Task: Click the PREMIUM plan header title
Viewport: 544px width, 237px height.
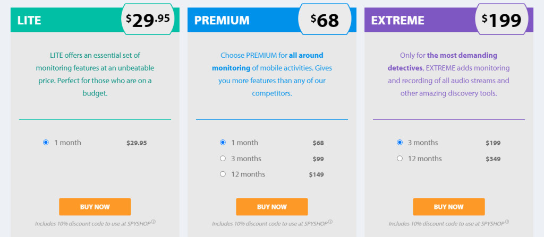Action: click(x=222, y=21)
